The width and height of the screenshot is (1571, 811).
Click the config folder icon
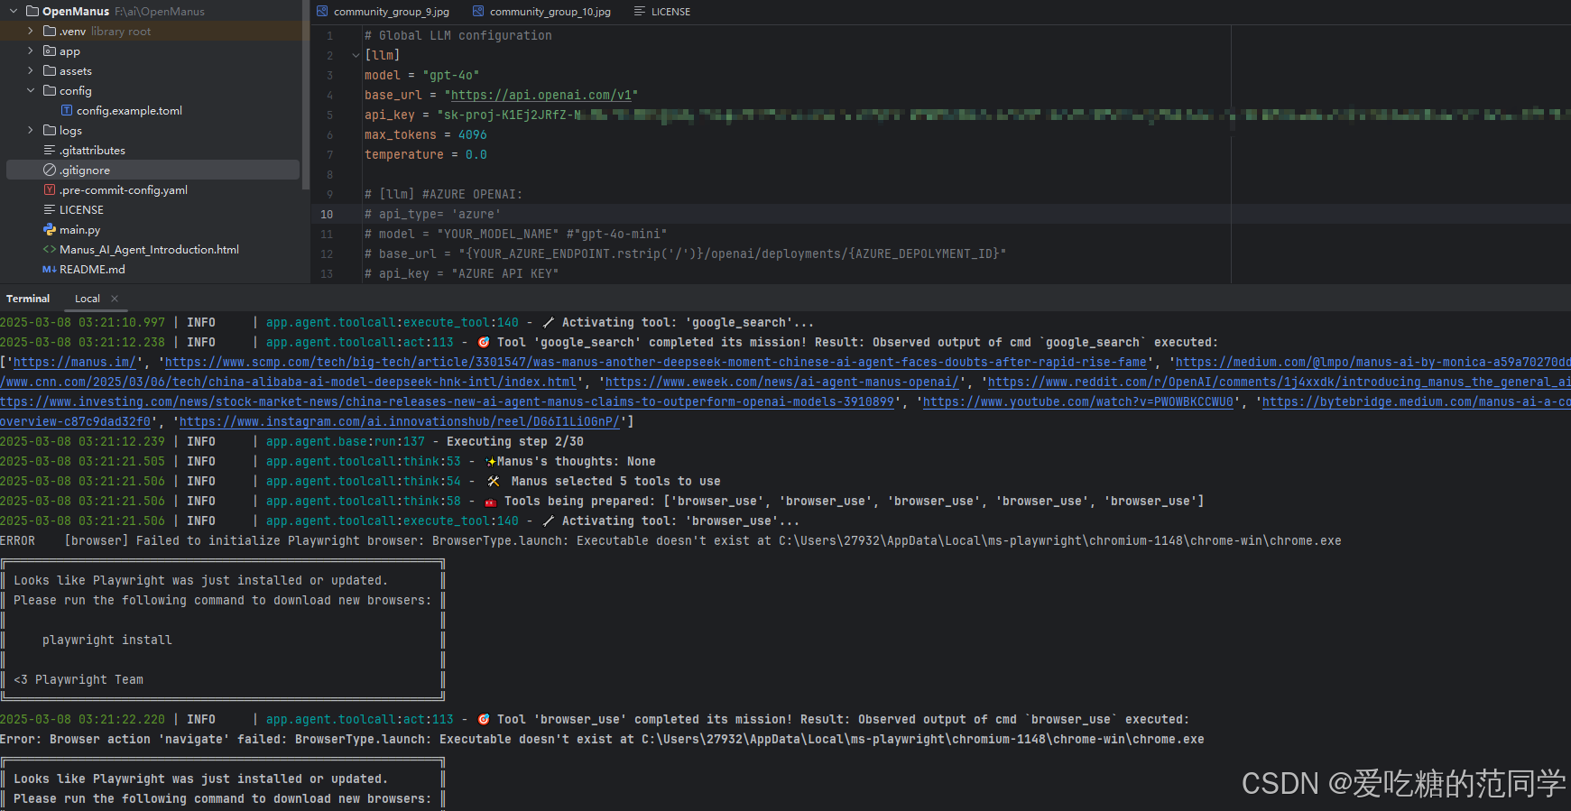pyautogui.click(x=50, y=91)
